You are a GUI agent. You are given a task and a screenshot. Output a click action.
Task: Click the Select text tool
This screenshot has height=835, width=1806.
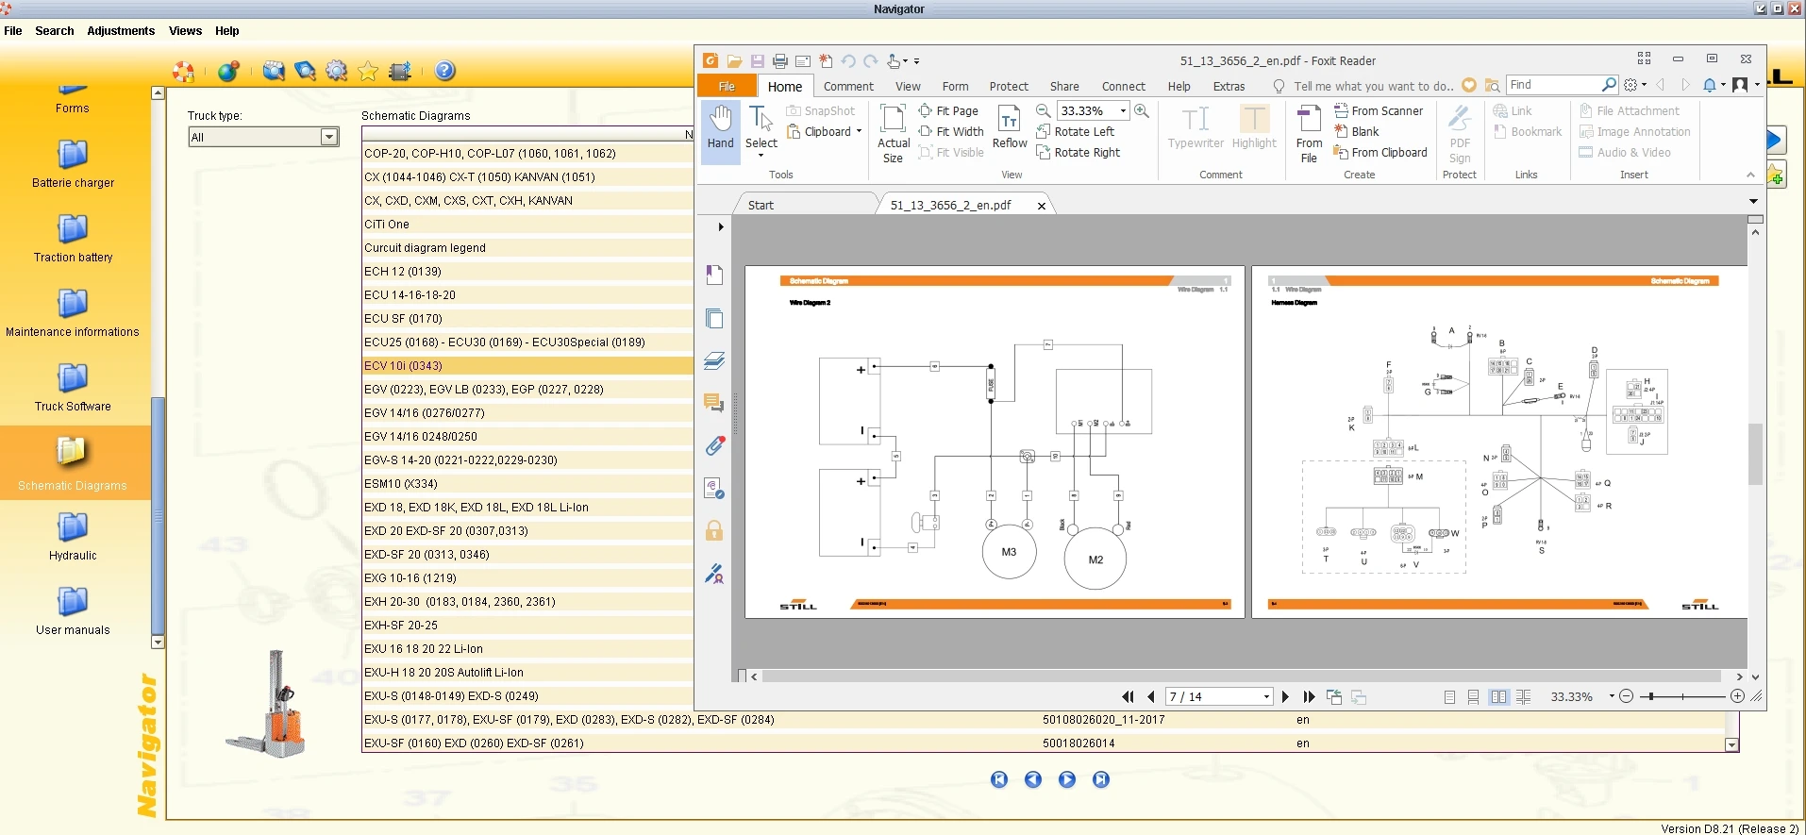(x=761, y=130)
